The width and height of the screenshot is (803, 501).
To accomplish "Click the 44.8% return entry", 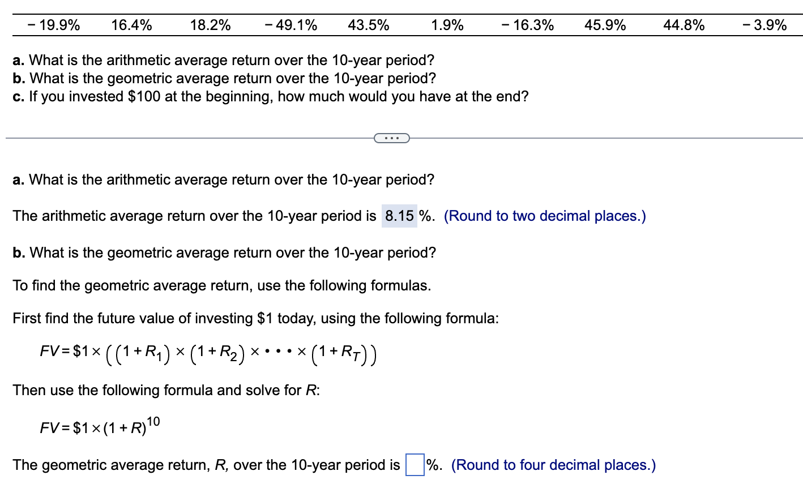I will click(x=684, y=25).
